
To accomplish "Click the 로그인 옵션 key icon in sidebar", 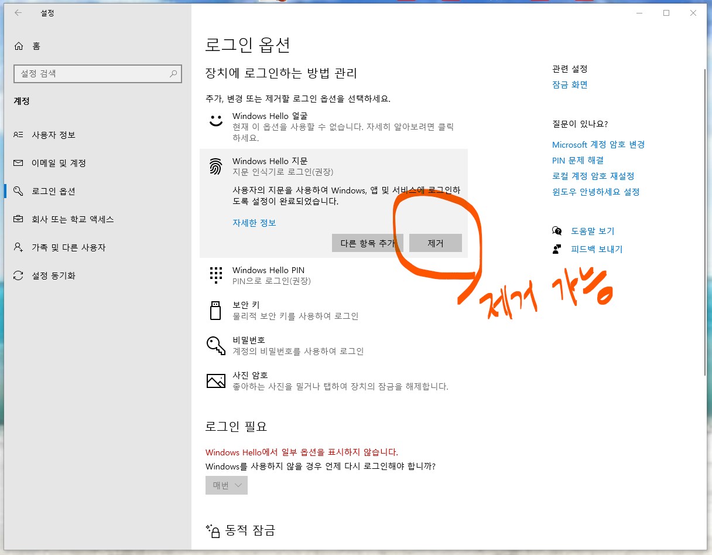I will point(19,191).
